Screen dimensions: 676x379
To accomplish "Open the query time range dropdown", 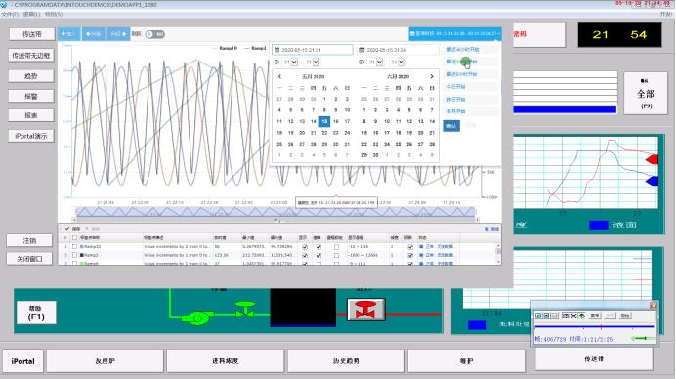I will 455,33.
